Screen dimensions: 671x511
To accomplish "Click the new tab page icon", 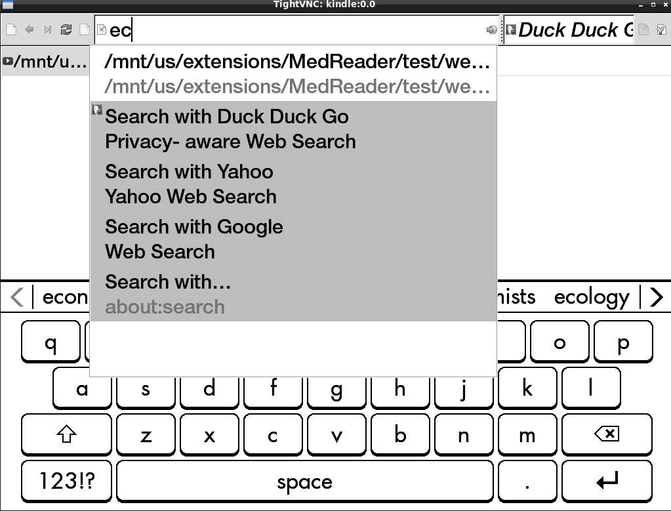I will click(11, 30).
